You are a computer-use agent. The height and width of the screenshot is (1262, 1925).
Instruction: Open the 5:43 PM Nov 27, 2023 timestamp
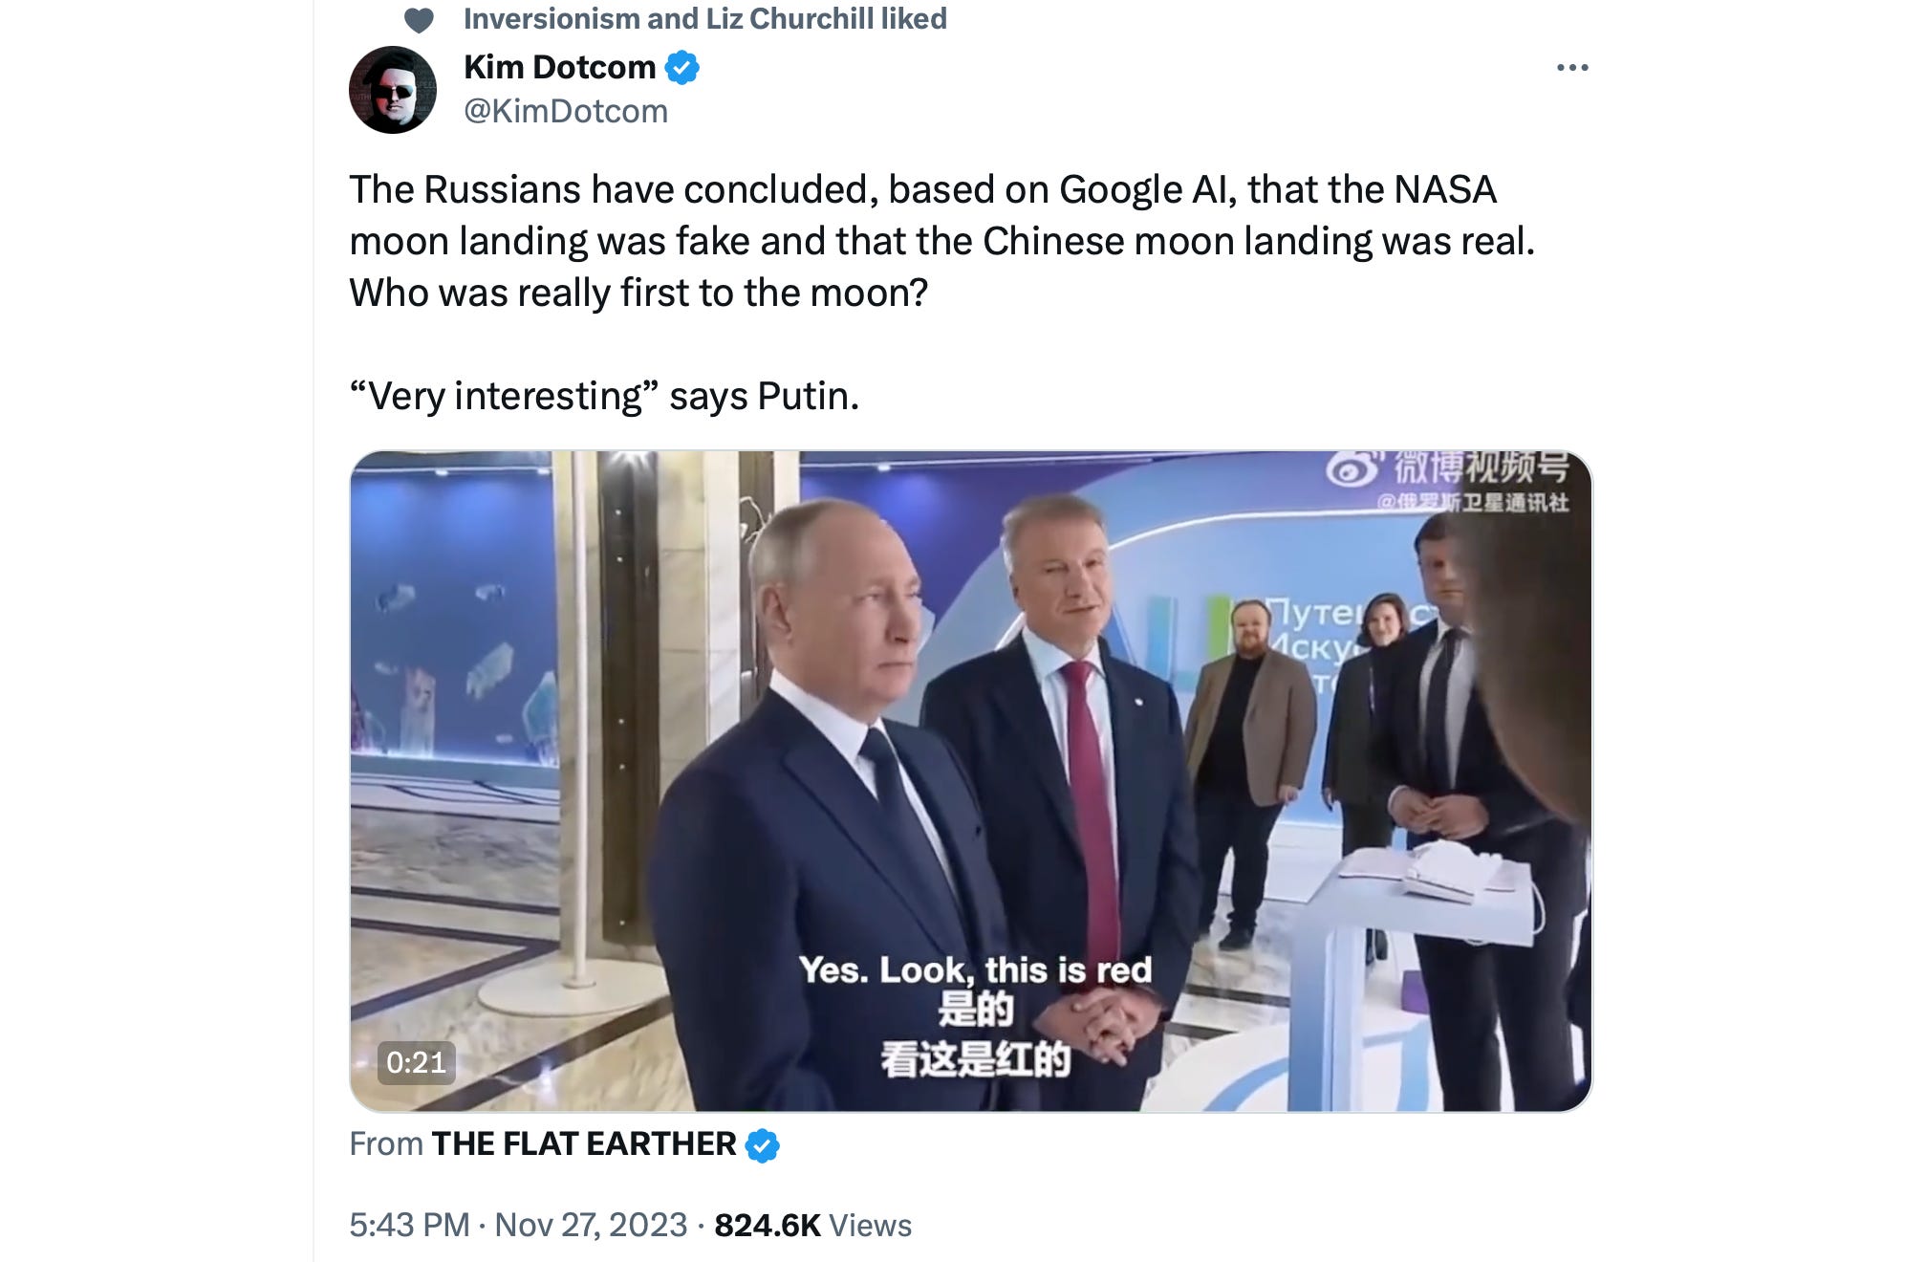click(518, 1225)
